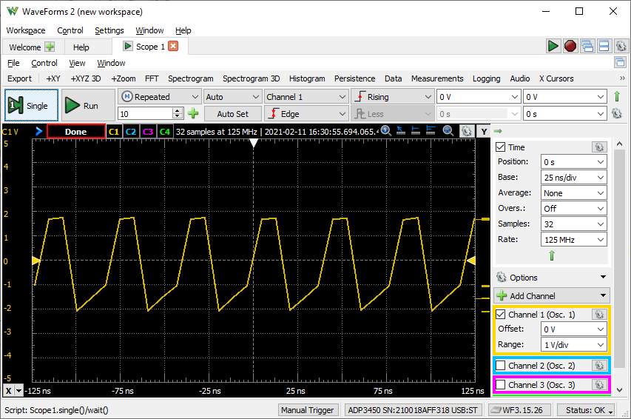Viewport: 631px width, 419px height.
Task: Select the pulse quick-measure tool
Action: pos(431,130)
